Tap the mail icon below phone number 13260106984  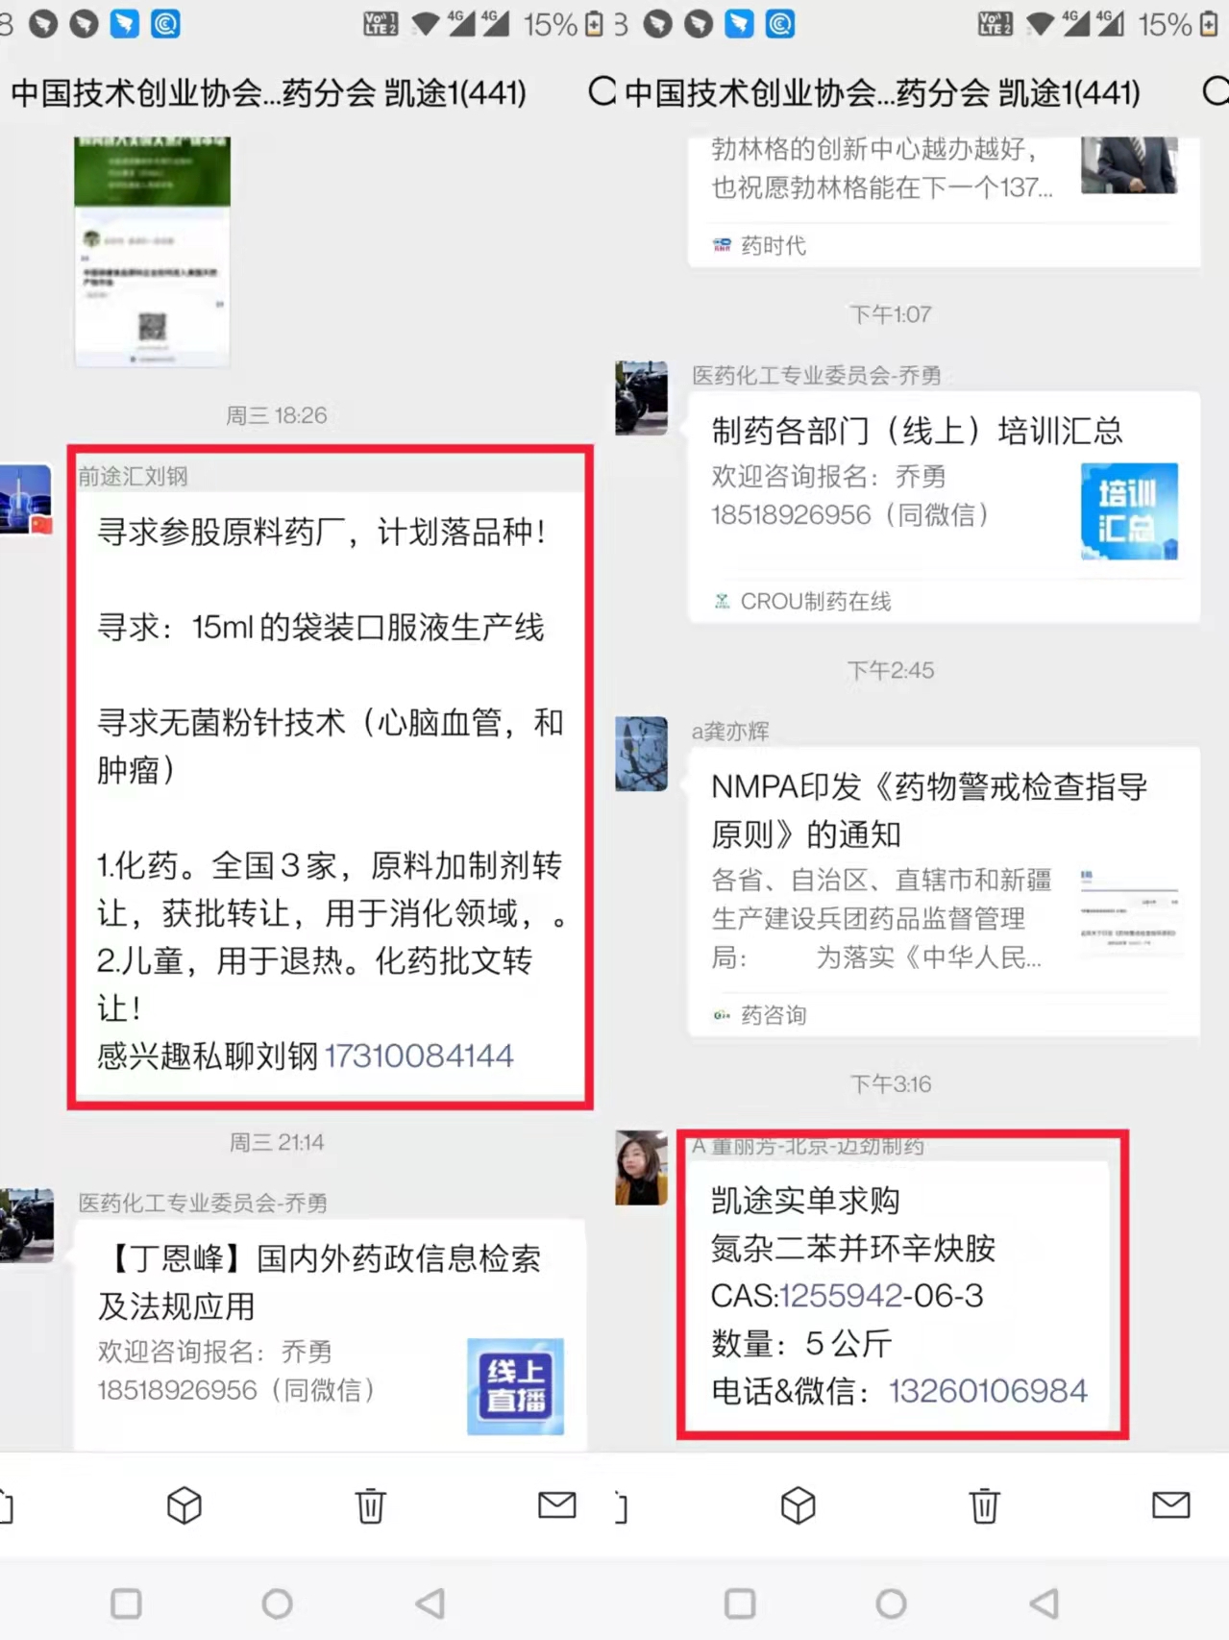1170,1504
